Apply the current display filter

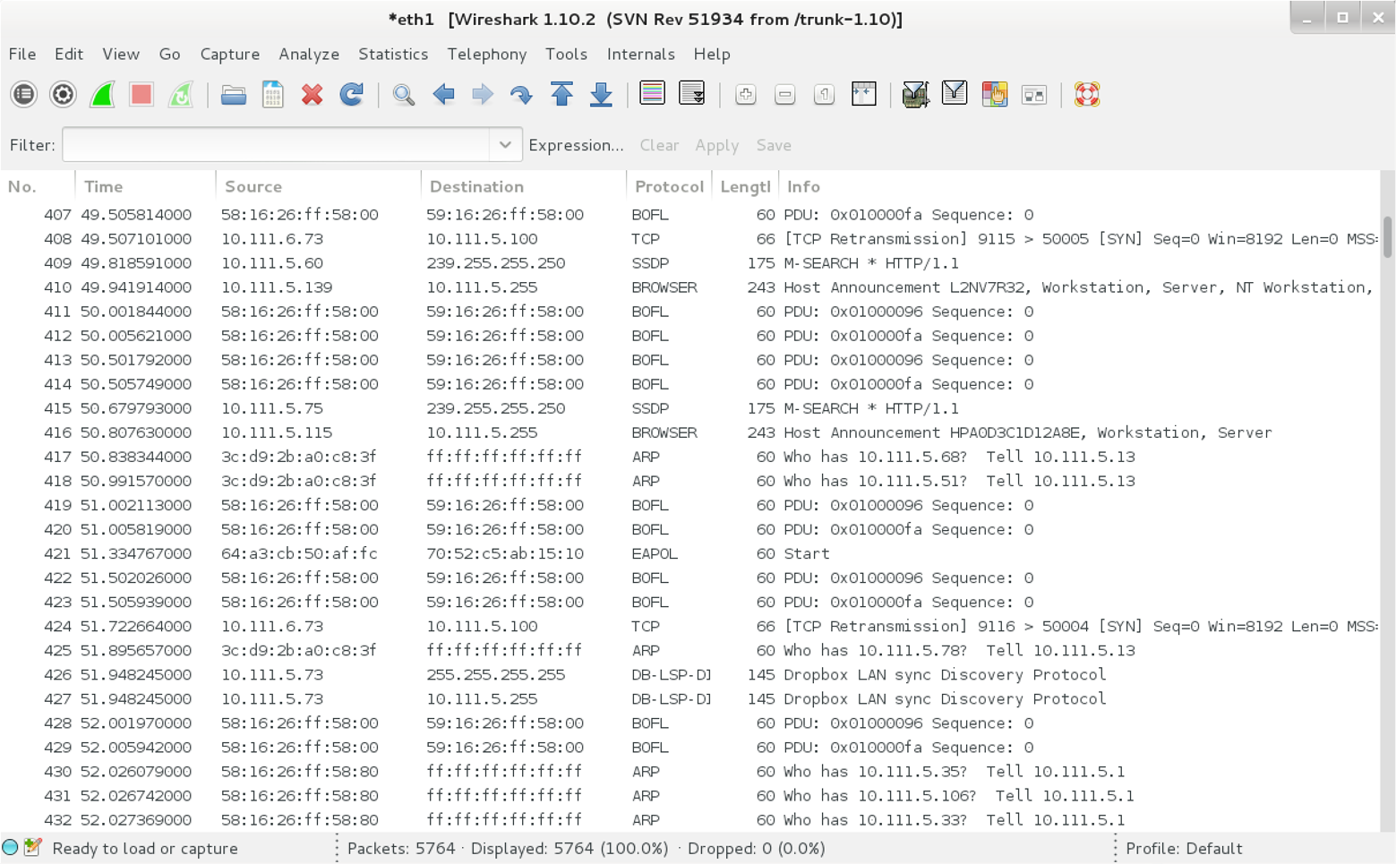716,145
